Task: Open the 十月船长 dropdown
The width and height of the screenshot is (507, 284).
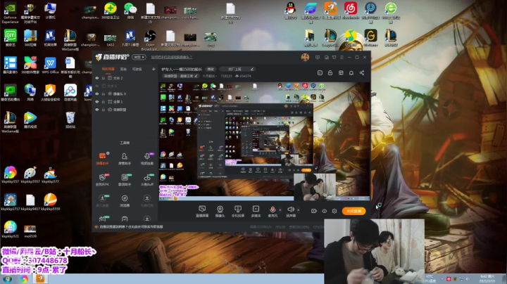Action: pos(210,76)
